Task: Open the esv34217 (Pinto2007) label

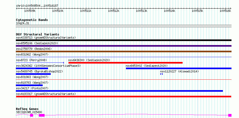Action: tap(32, 88)
